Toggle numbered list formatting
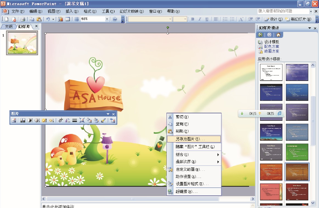This screenshot has width=319, height=208. [225, 19]
